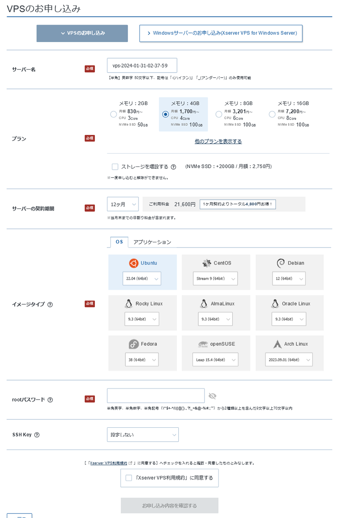Toggle root password visibility eye icon
Image resolution: width=342 pixels, height=518 pixels.
(x=212, y=396)
